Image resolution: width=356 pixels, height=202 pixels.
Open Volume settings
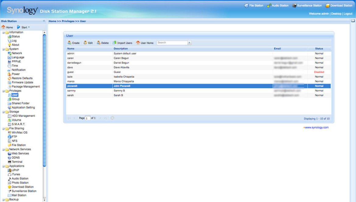pos(16,120)
